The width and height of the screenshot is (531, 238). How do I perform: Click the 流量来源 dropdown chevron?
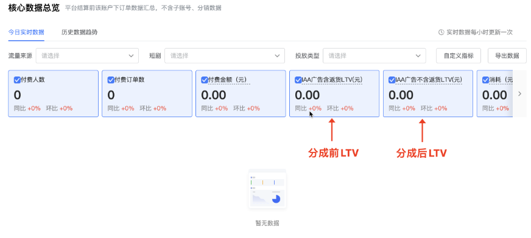pos(132,56)
